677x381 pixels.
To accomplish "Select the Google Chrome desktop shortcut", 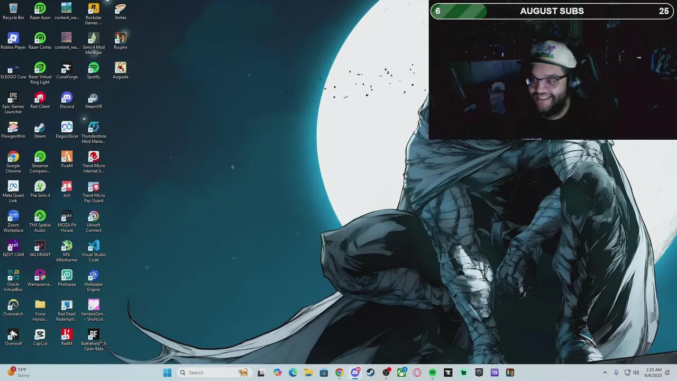I will point(13,162).
